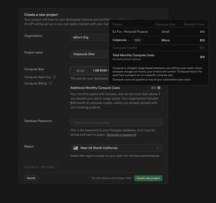Open the Compute Billing external link icon
Screen dimensions: 216x203
(x=50, y=83)
